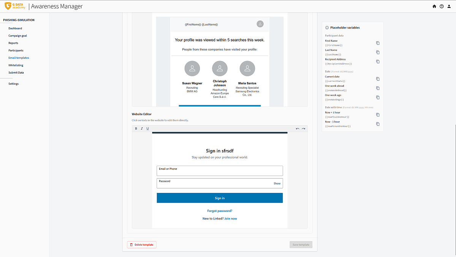Click 'People from these companies' text
456x257 pixels.
coord(220,50)
